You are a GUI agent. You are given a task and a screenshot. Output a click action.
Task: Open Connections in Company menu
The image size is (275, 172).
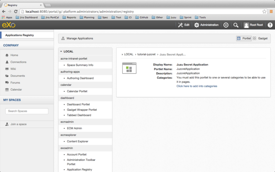point(18,62)
